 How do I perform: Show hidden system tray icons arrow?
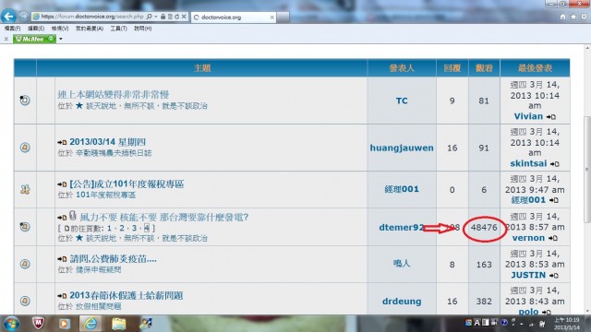(x=522, y=324)
